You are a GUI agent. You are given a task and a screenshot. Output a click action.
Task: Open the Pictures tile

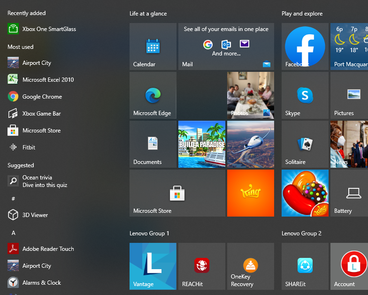[x=349, y=95]
